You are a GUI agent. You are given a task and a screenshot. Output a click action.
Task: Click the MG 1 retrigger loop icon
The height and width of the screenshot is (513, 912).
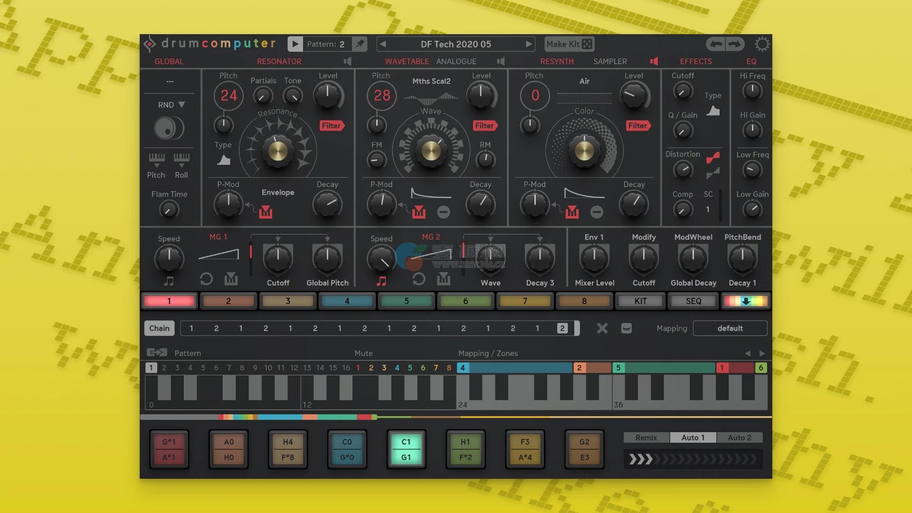pos(206,279)
